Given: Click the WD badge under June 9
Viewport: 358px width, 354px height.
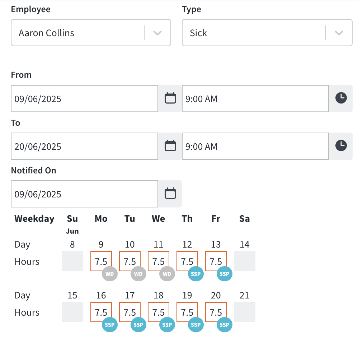Looking at the screenshot, I should tap(110, 274).
